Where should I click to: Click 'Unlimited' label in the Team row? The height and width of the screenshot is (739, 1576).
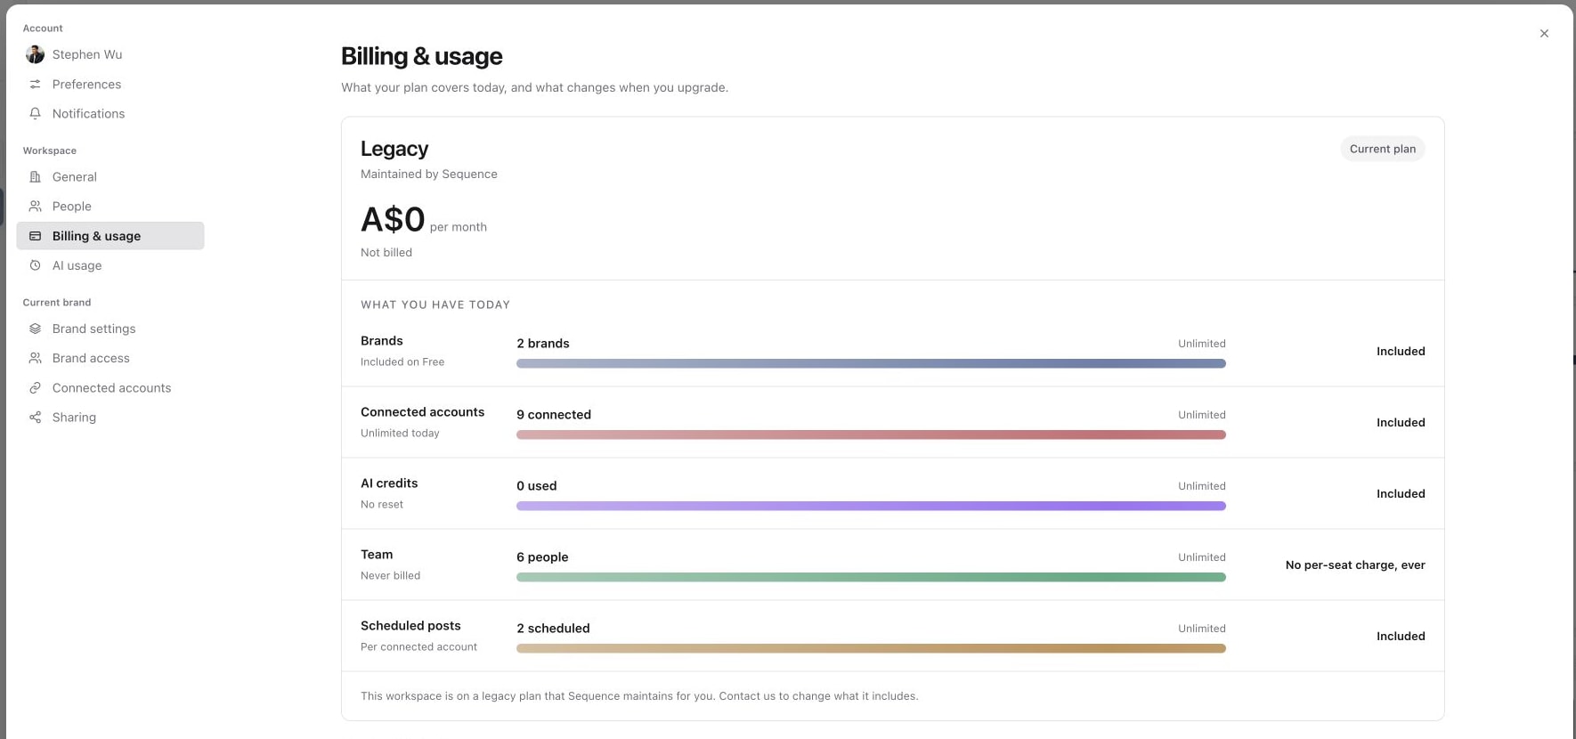tap(1202, 556)
